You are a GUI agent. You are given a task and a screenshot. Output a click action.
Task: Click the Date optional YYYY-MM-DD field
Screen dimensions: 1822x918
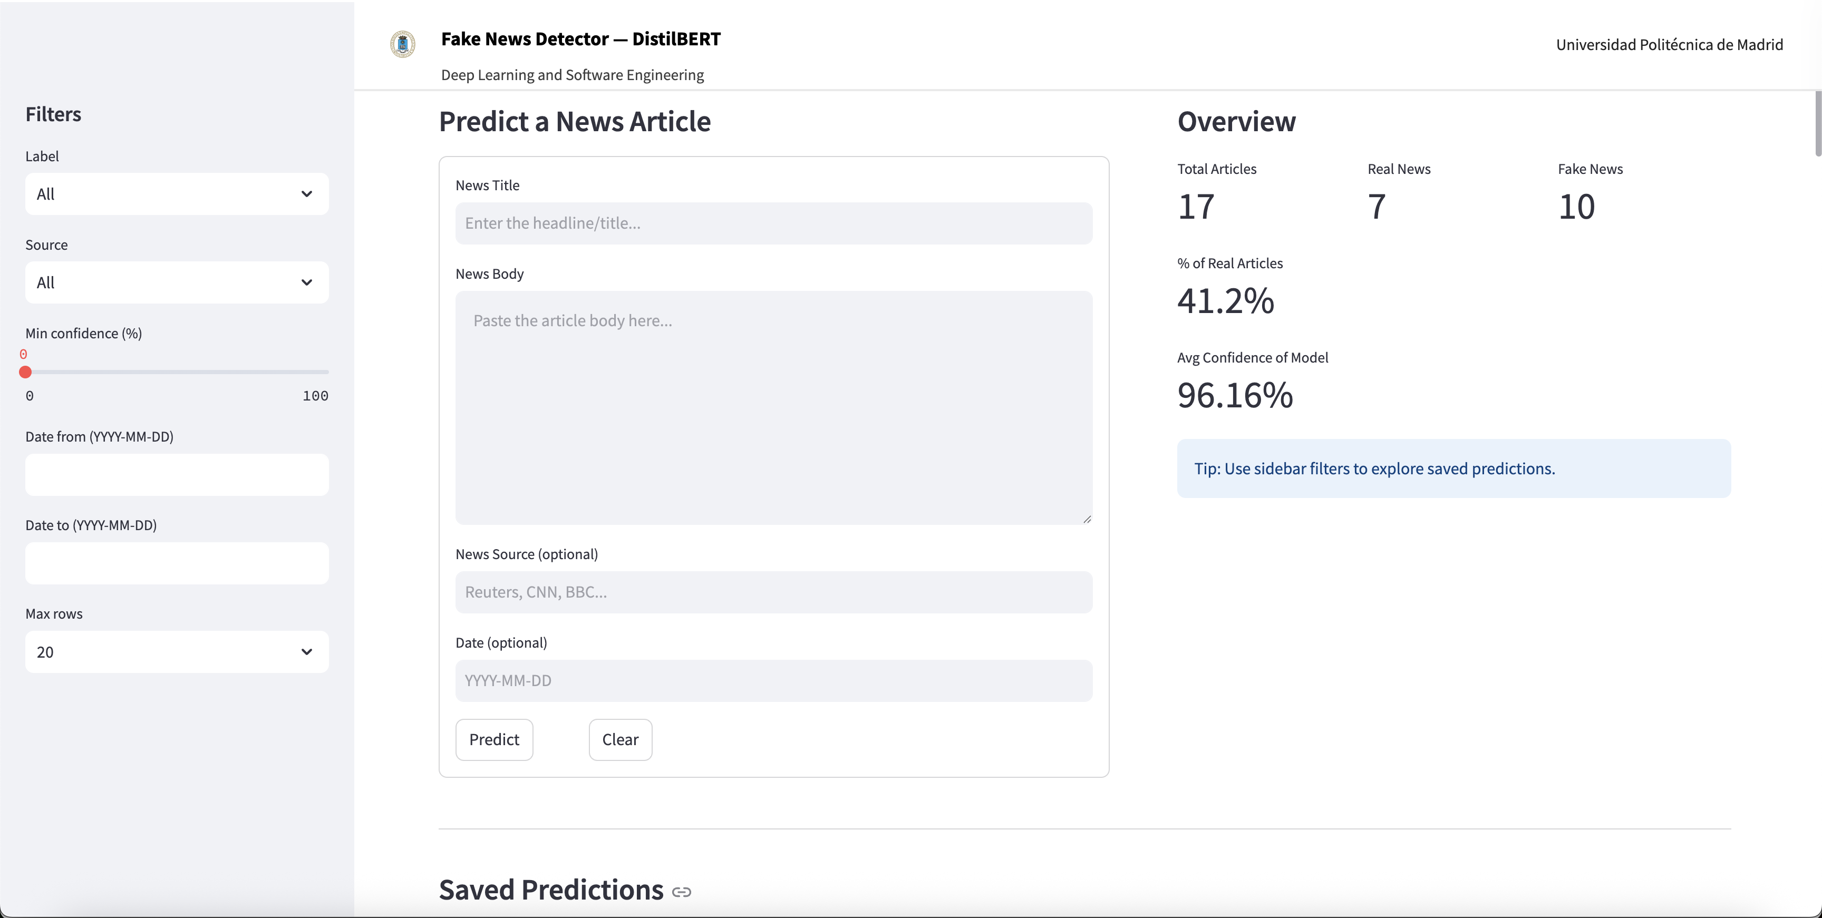773,680
